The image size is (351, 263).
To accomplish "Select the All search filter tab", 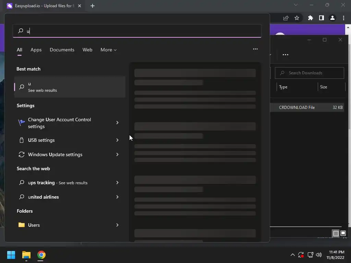I will (x=20, y=50).
